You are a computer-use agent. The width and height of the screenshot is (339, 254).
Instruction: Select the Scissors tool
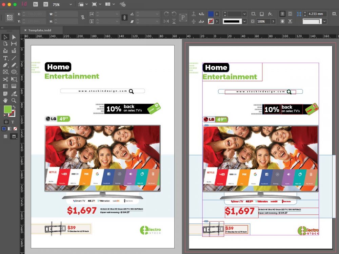tap(5, 79)
